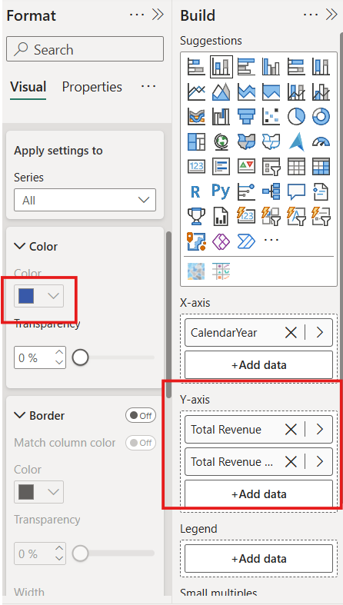Add Power Automate visual
The image size is (343, 605).
coord(246,241)
